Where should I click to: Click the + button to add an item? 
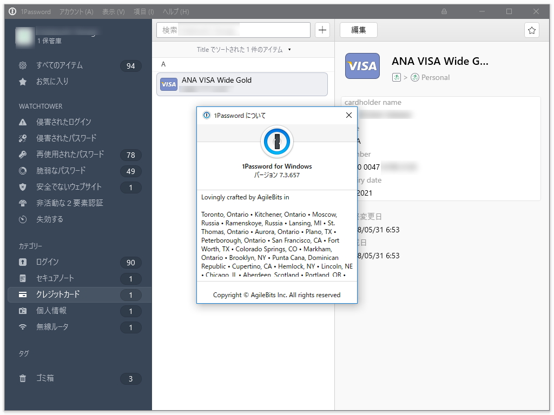pos(322,30)
